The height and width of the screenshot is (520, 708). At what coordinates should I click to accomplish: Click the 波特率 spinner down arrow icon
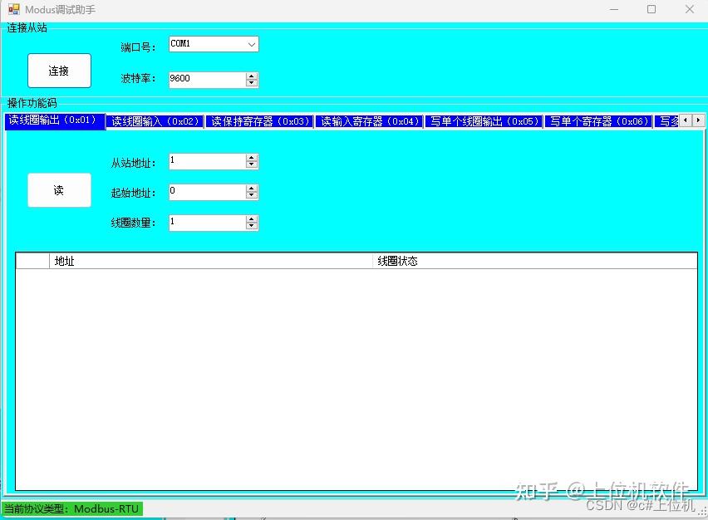251,83
